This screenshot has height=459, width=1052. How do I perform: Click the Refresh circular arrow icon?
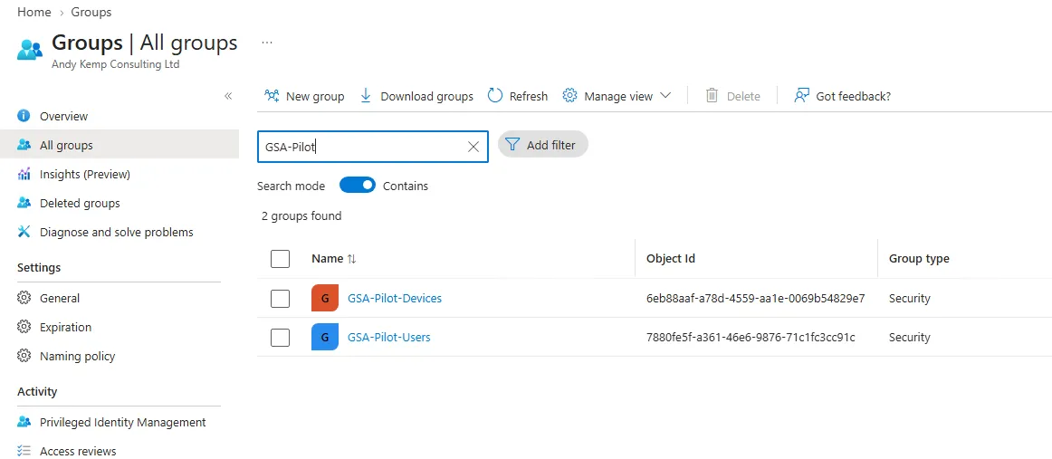(x=495, y=96)
